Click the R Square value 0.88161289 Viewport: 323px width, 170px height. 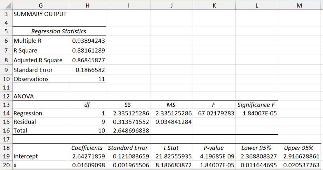point(88,51)
